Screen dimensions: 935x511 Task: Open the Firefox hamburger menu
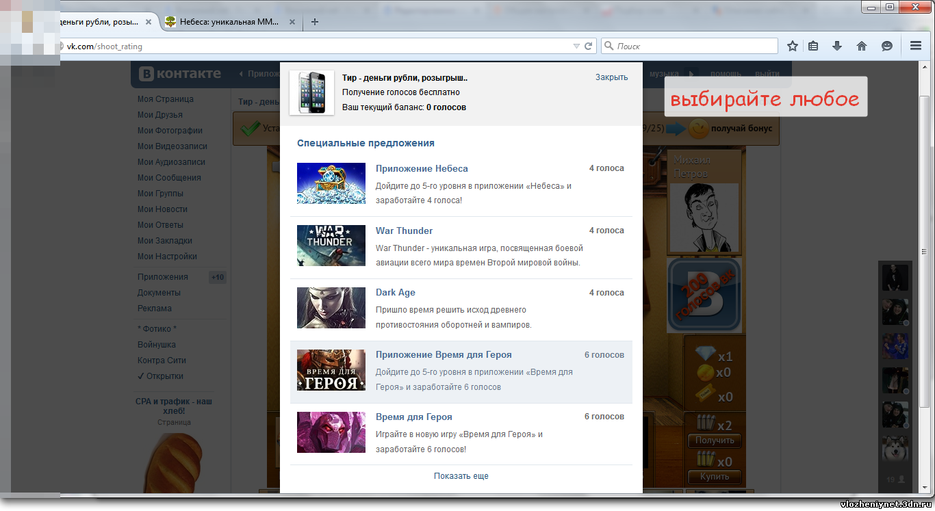[x=916, y=46]
